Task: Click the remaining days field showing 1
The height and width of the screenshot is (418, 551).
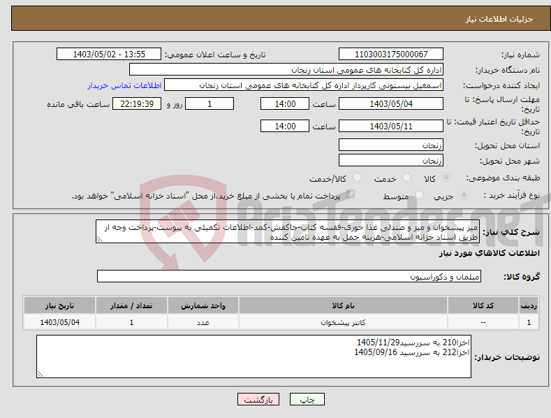Action: tap(210, 103)
